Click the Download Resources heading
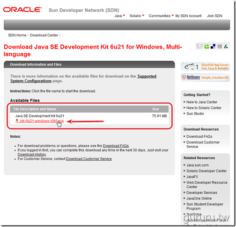Viewport: 236px width, 227px height. [201, 129]
